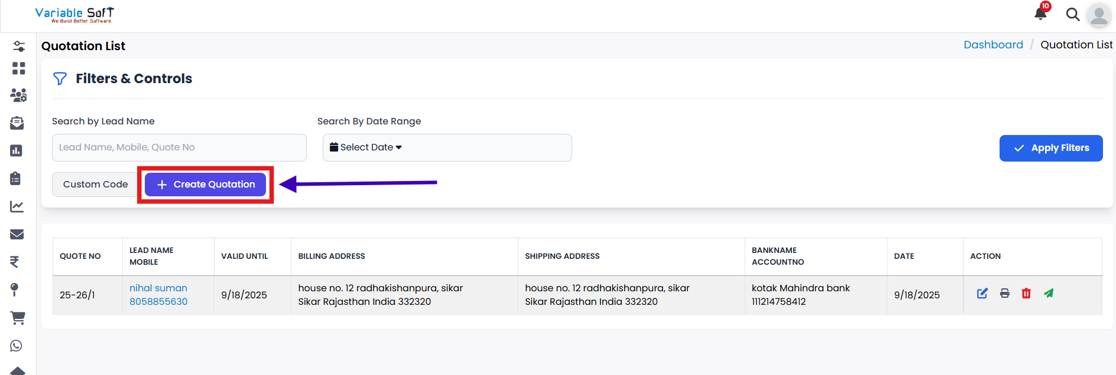Open the nihal suman lead link
1116x375 pixels.
[x=158, y=288]
